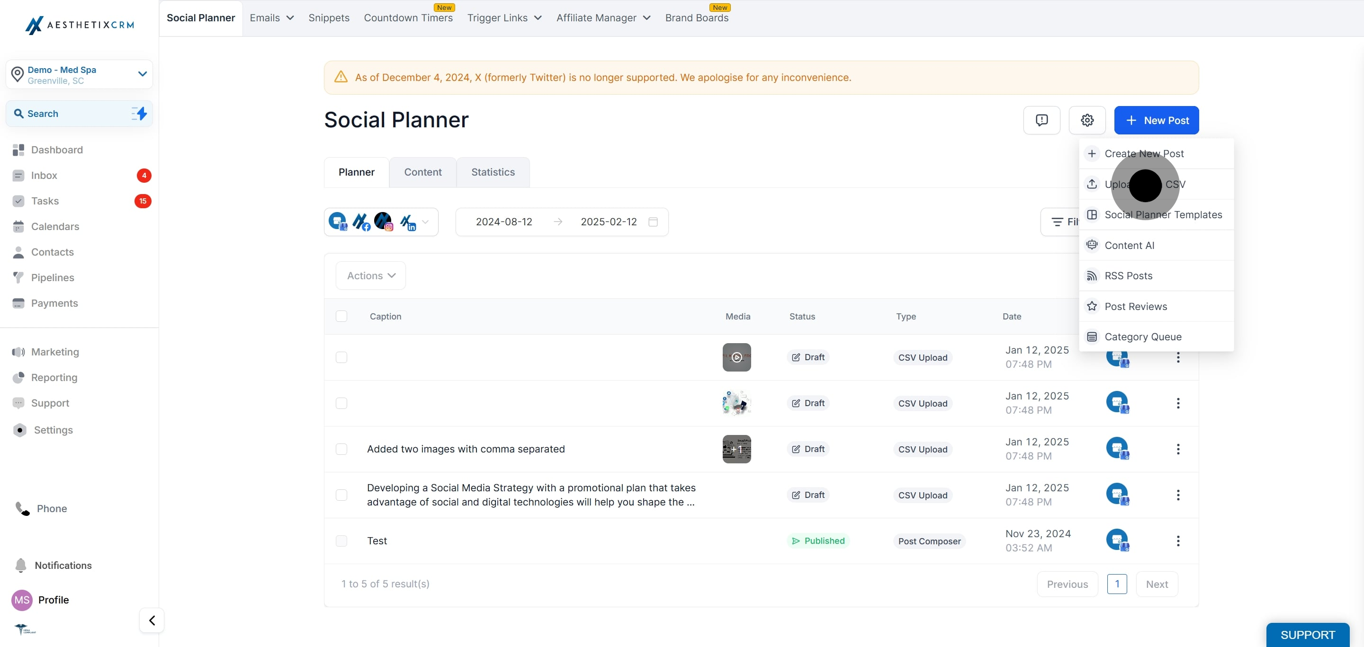Click the start date field 2024-08-12

click(503, 222)
